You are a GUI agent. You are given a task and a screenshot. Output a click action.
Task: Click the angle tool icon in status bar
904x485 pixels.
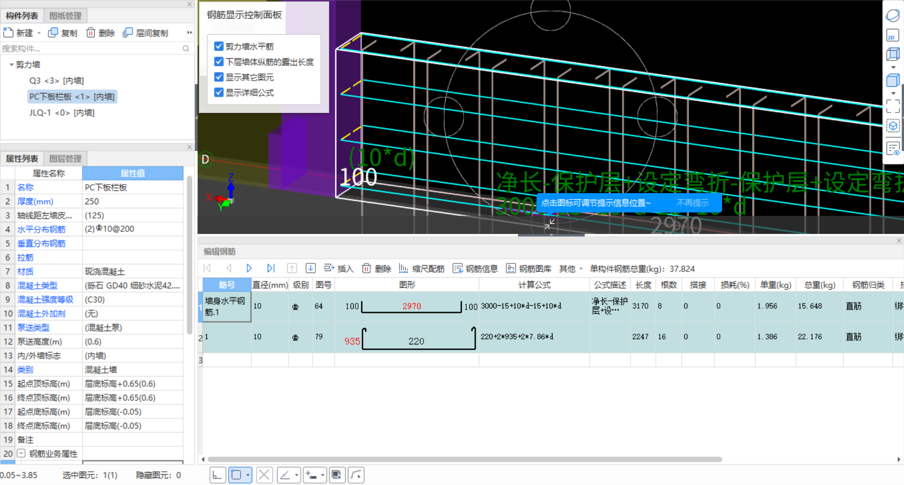(285, 475)
